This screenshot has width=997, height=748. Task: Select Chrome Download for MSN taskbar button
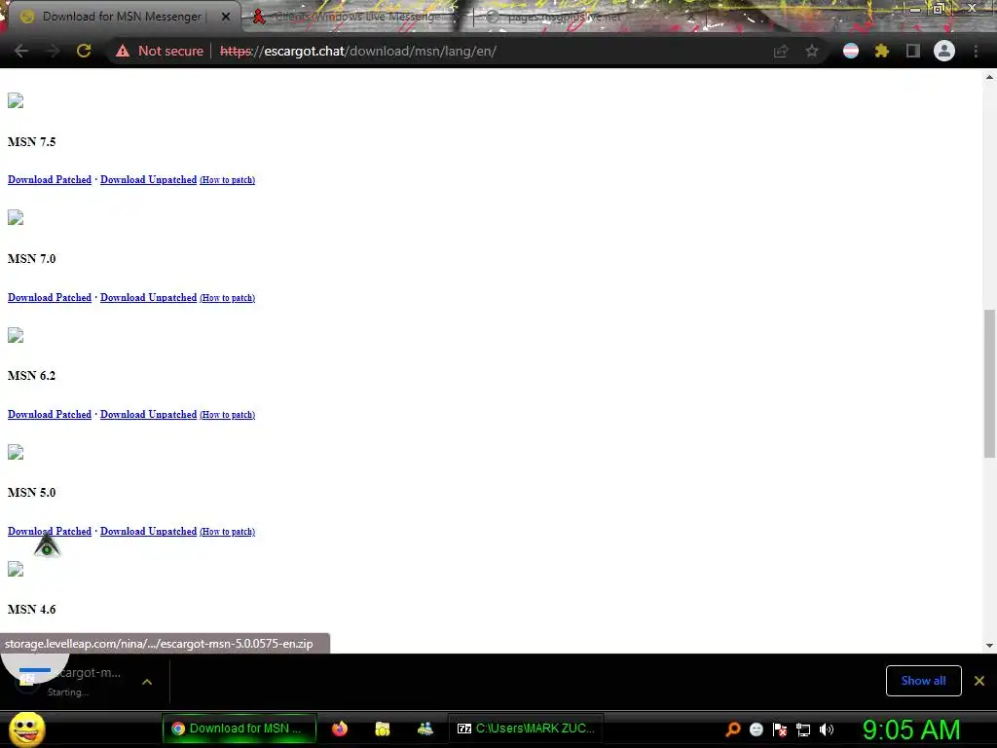(x=240, y=729)
